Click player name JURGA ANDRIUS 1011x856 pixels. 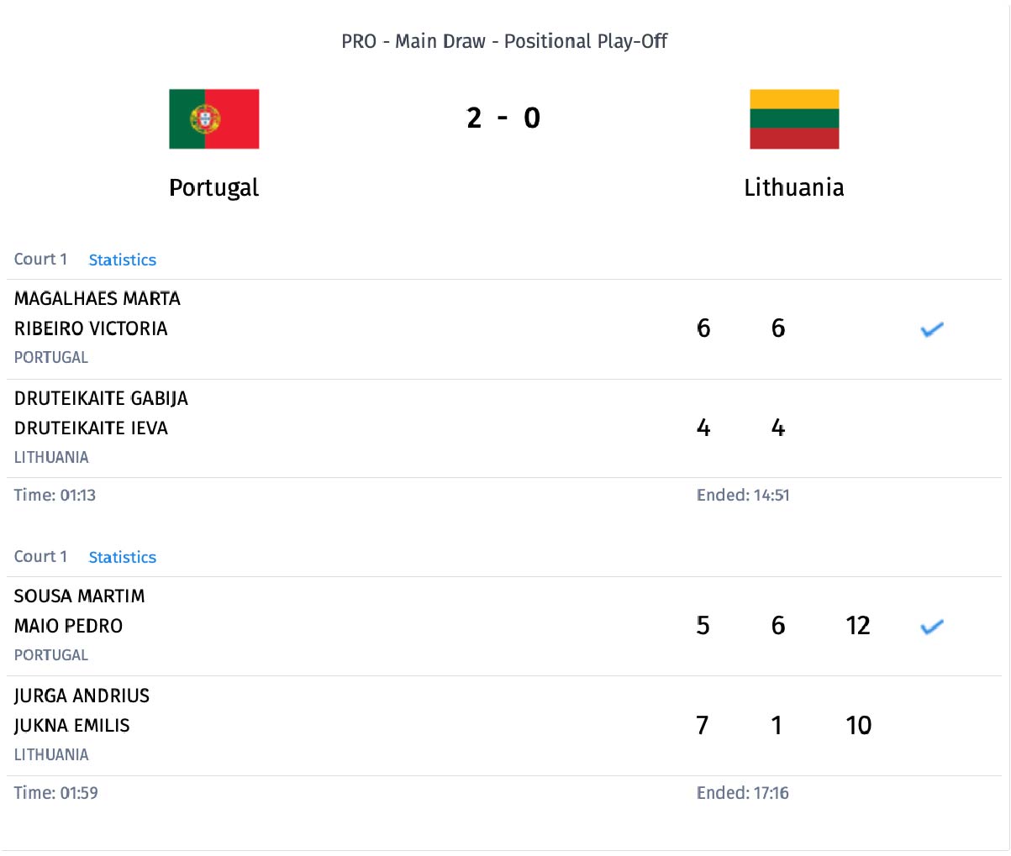pos(82,696)
